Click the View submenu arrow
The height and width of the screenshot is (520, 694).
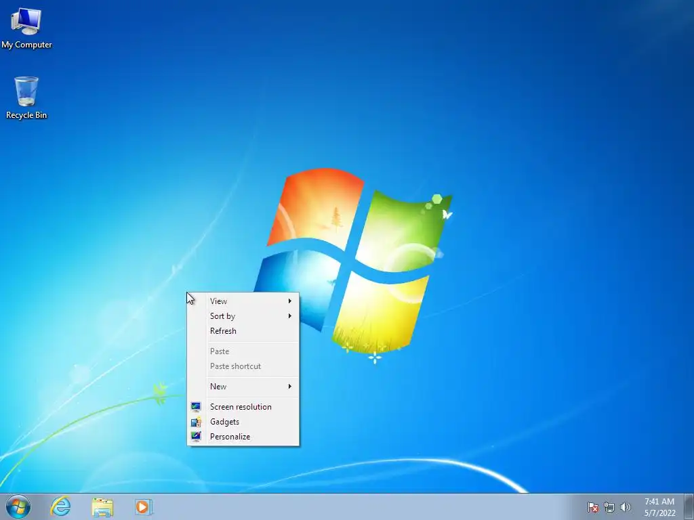point(290,301)
